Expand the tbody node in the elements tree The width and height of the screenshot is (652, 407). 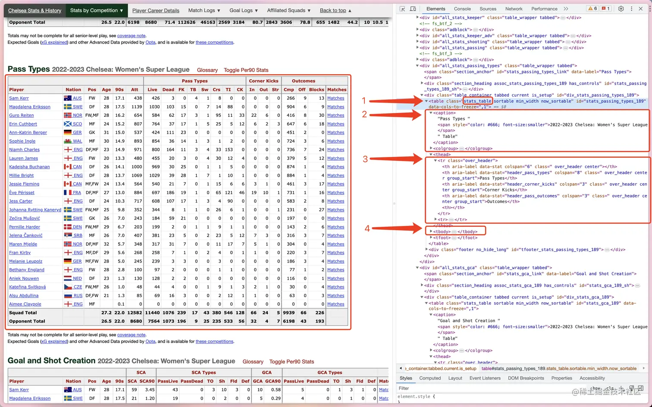click(x=431, y=232)
